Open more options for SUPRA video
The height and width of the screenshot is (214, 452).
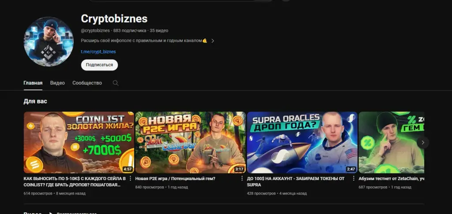pos(354,178)
